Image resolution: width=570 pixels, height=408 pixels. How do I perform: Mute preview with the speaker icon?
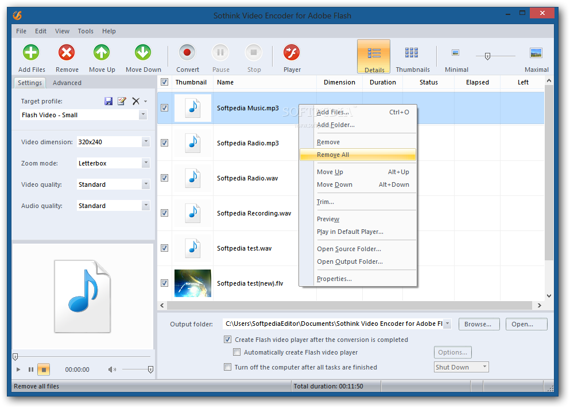point(112,369)
